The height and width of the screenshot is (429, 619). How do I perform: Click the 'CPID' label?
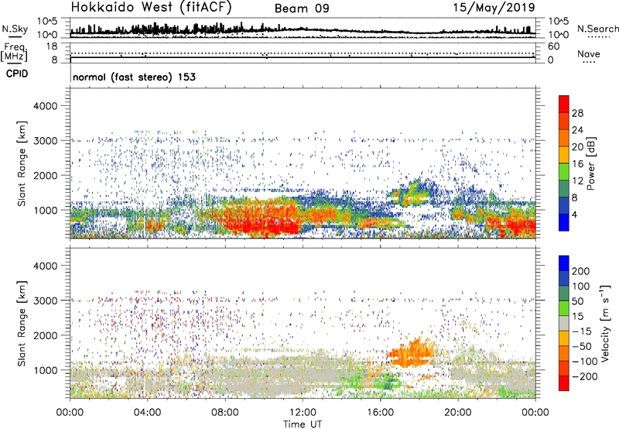point(17,74)
